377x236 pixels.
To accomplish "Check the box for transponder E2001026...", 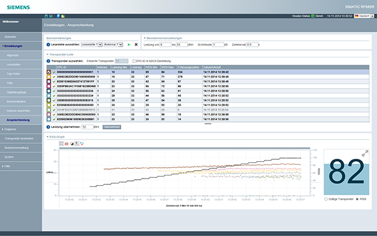I will pos(49,81).
